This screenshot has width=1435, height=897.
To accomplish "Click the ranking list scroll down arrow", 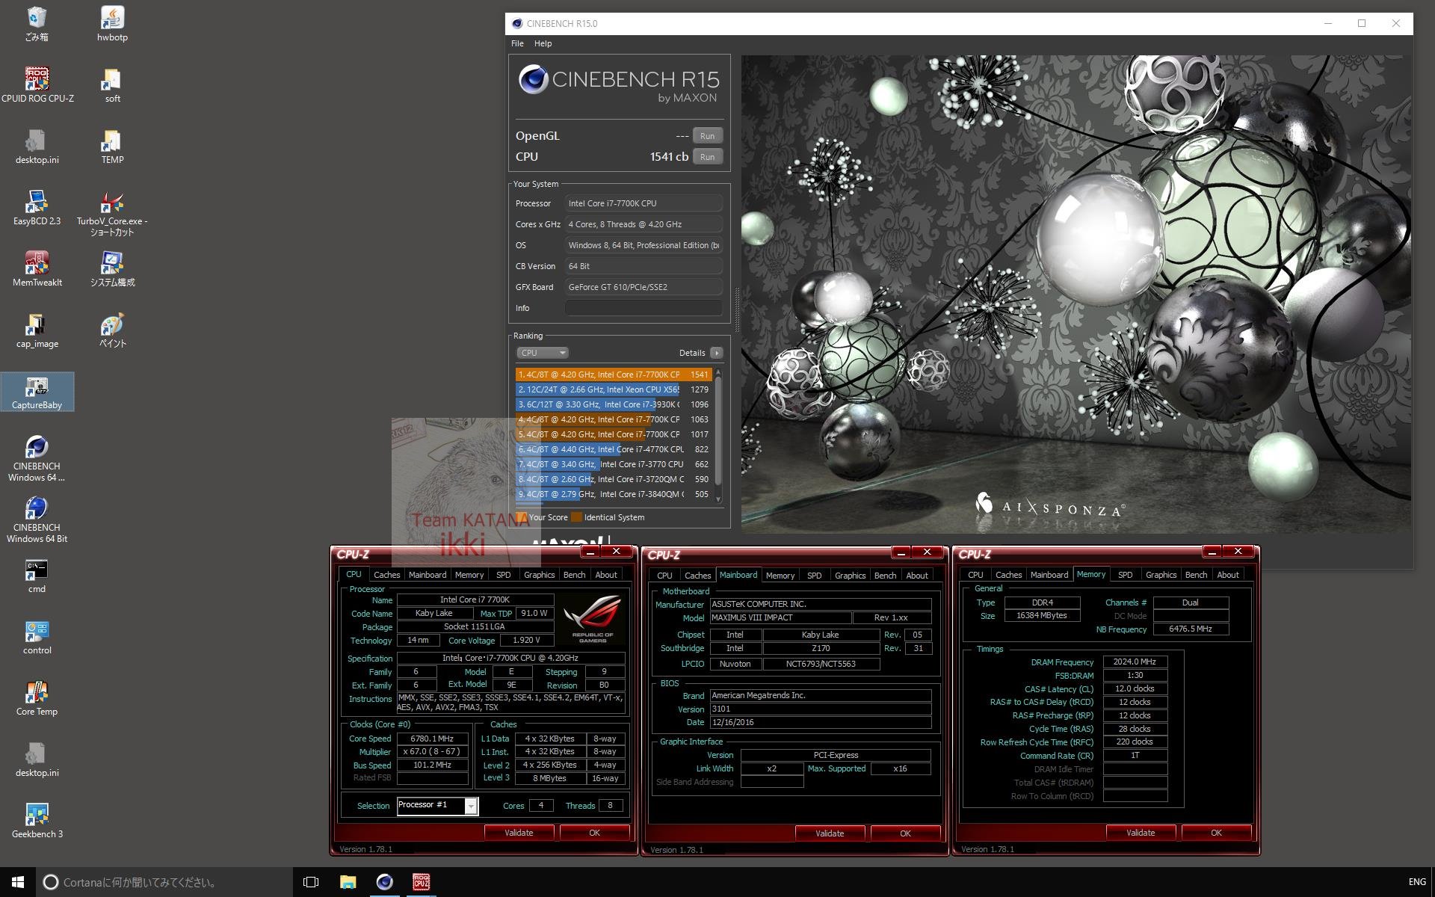I will (718, 499).
